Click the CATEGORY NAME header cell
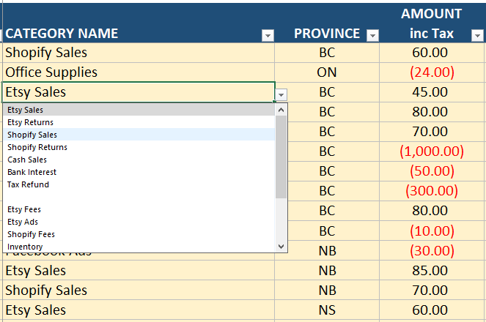Image resolution: width=486 pixels, height=322 pixels. pos(139,23)
